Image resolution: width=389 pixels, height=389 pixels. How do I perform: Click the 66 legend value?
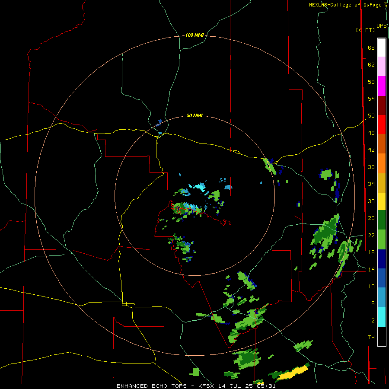click(x=371, y=48)
